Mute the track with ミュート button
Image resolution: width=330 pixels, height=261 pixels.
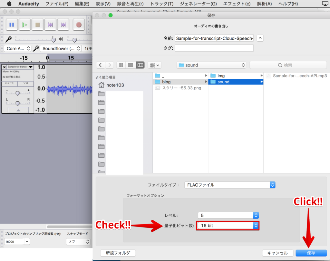pyautogui.click(x=9, y=84)
